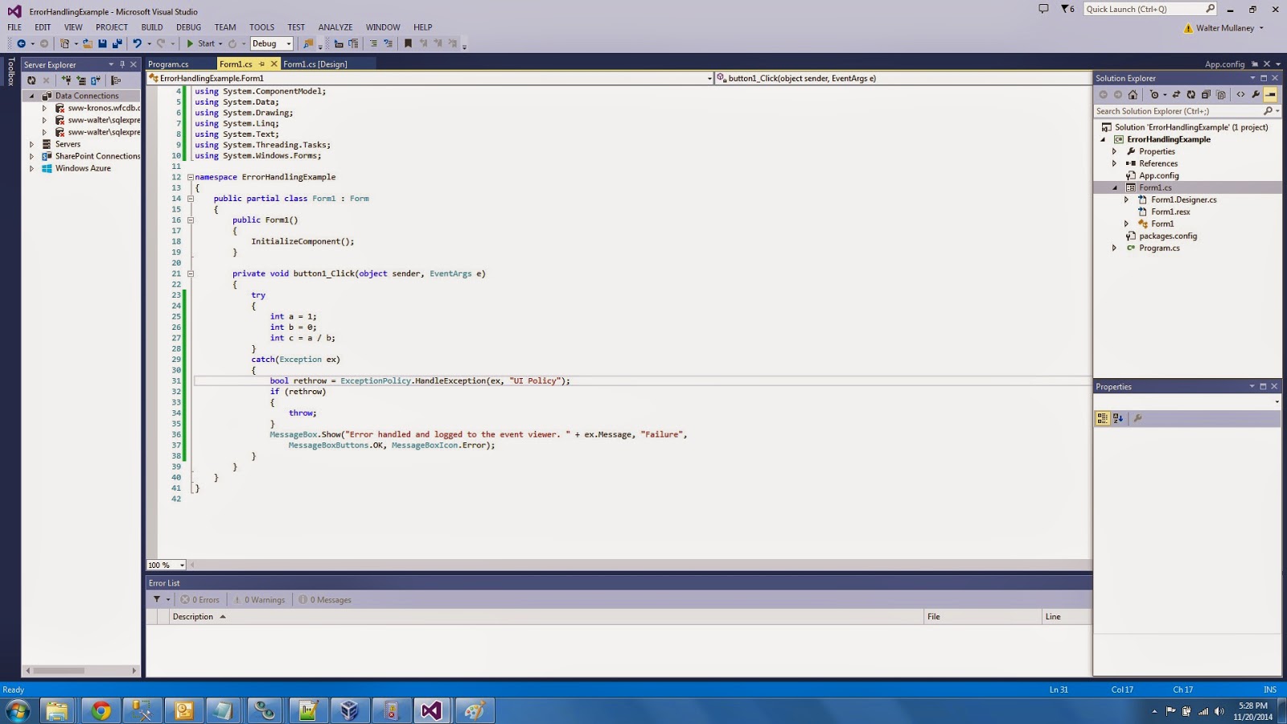Image resolution: width=1287 pixels, height=724 pixels.
Task: Expand the Servers node in Server Explorer
Action: click(x=31, y=143)
